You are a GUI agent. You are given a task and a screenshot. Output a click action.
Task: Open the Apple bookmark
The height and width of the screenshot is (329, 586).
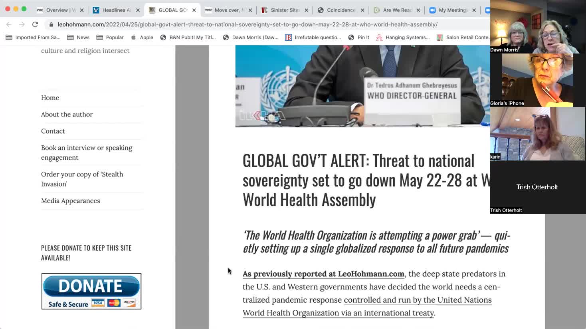tap(142, 38)
